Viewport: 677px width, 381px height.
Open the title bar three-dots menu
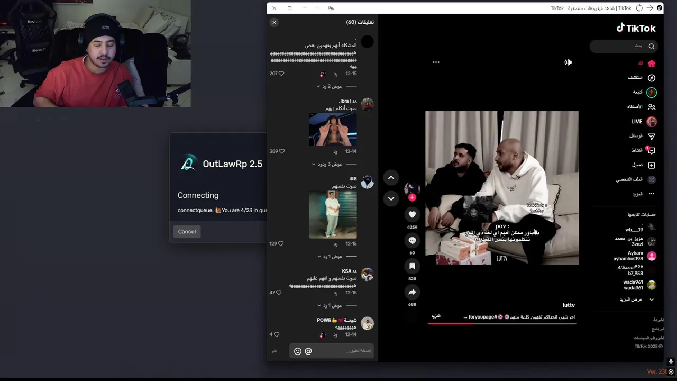point(318,8)
